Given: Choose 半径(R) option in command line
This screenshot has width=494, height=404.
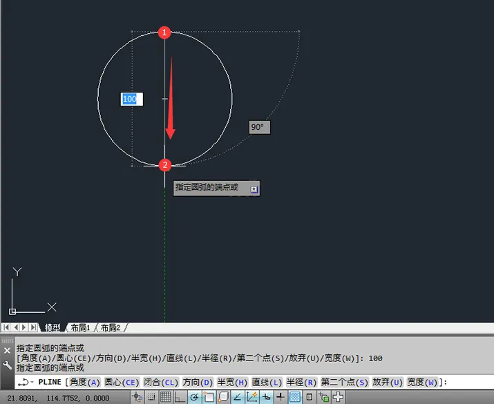Looking at the screenshot, I should tap(301, 383).
